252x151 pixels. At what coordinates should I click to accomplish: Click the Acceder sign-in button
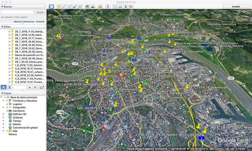[x=236, y=6]
